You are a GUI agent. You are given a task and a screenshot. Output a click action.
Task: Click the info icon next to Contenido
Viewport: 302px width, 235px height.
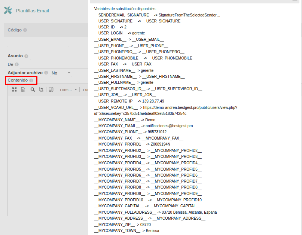tap(31, 80)
